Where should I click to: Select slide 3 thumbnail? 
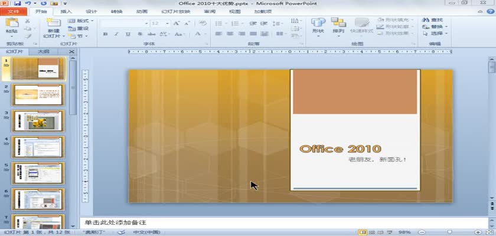[x=38, y=121]
